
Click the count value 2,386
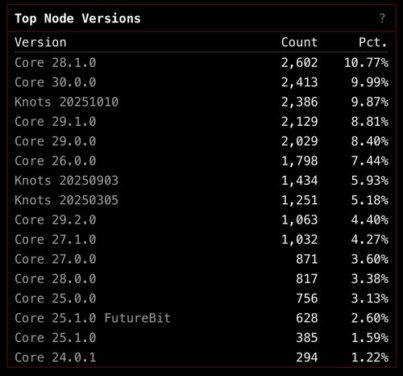click(299, 102)
